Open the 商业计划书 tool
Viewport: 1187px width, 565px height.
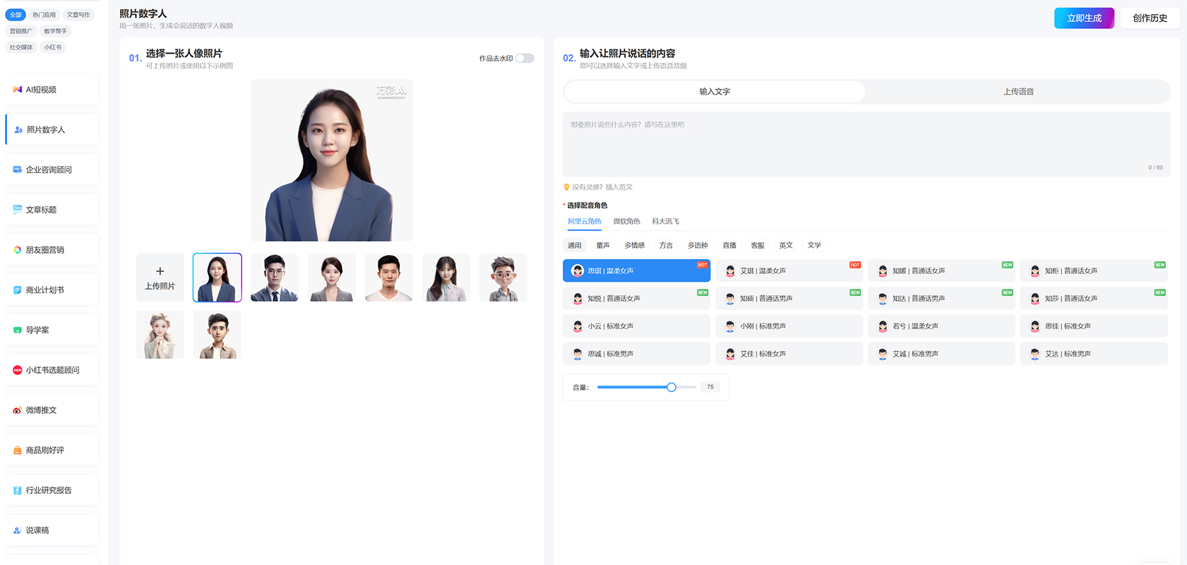click(x=52, y=290)
